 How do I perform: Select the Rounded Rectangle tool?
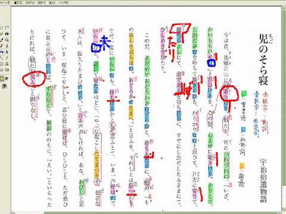point(7,70)
